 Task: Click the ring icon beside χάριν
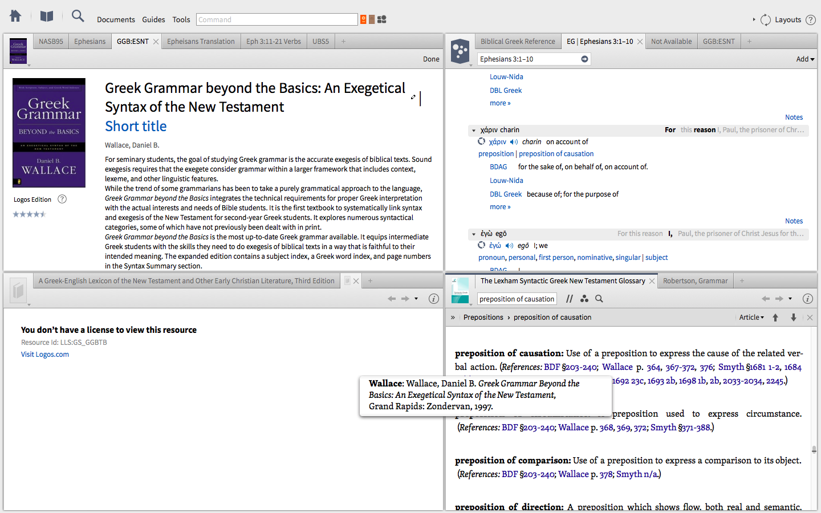point(482,141)
